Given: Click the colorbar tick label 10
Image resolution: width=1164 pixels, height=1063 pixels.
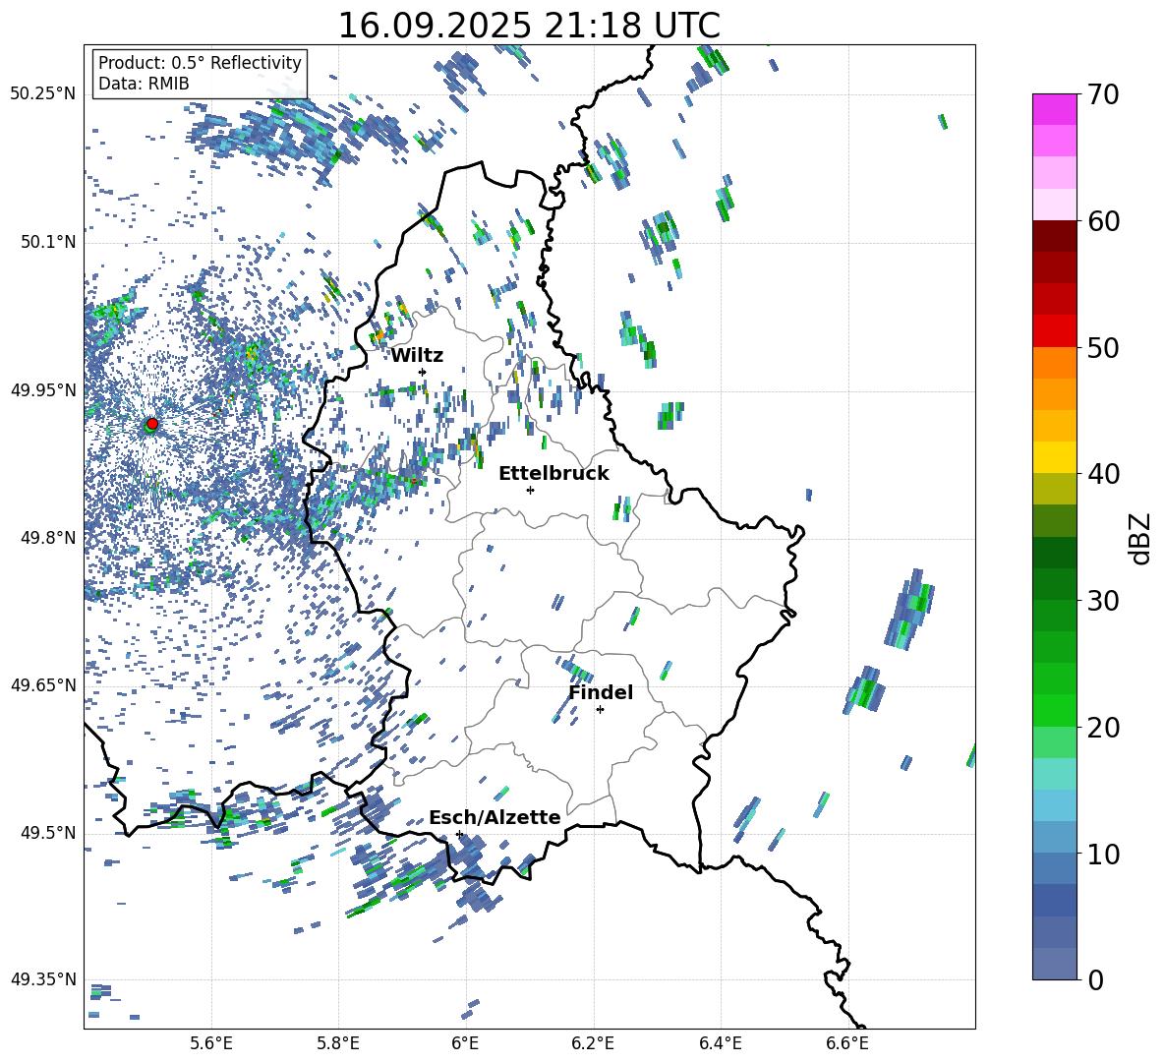Looking at the screenshot, I should [1103, 854].
